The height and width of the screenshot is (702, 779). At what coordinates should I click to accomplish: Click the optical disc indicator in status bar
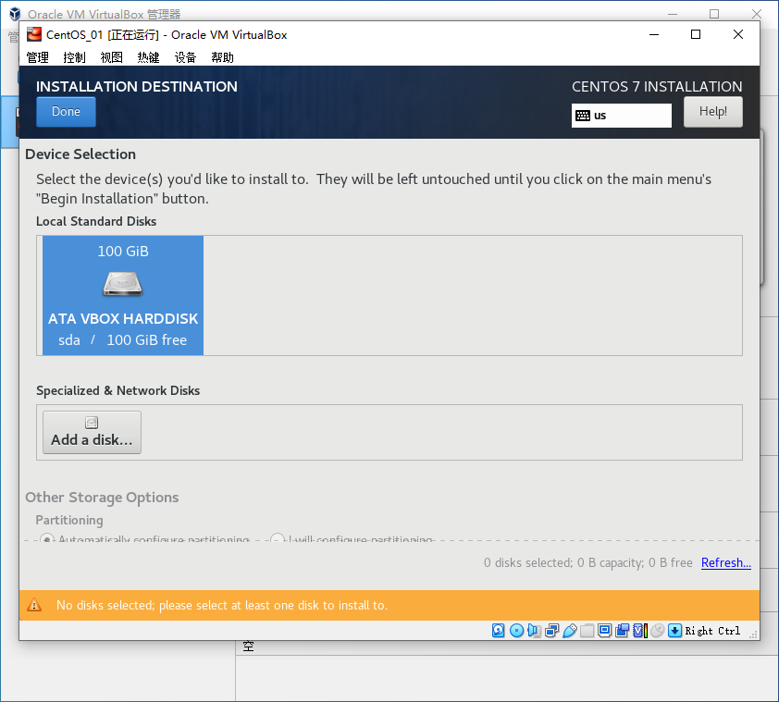tap(516, 631)
